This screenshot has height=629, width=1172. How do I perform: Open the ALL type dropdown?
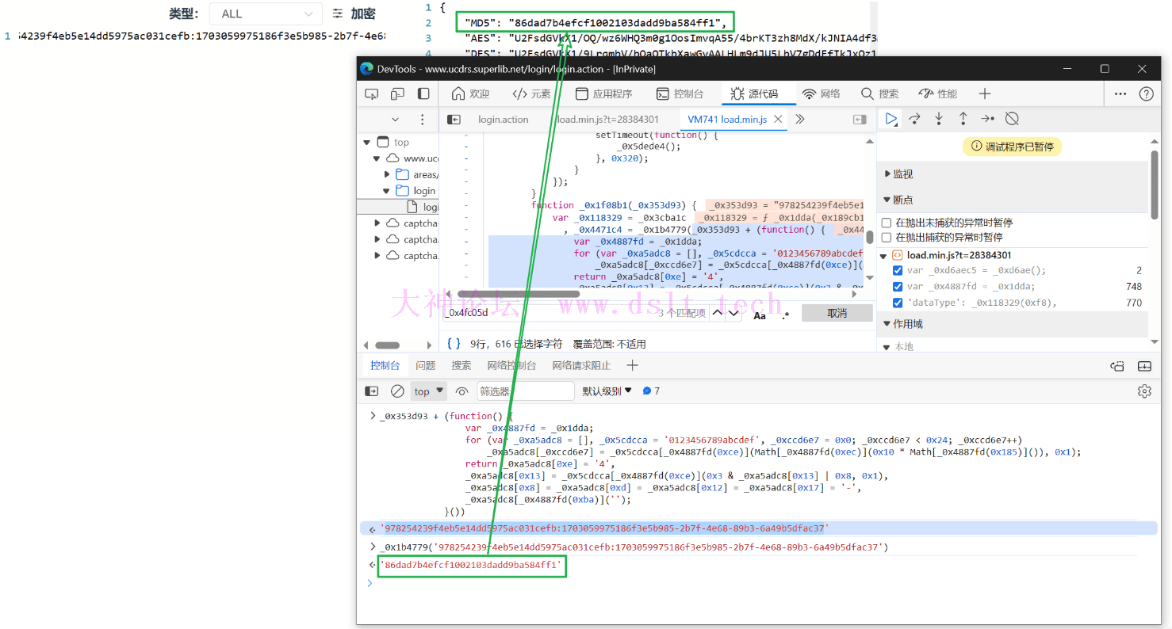click(266, 14)
